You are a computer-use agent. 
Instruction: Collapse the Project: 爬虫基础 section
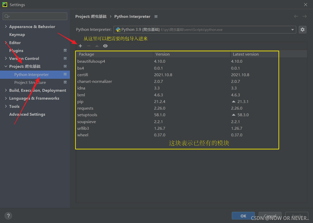(6, 66)
